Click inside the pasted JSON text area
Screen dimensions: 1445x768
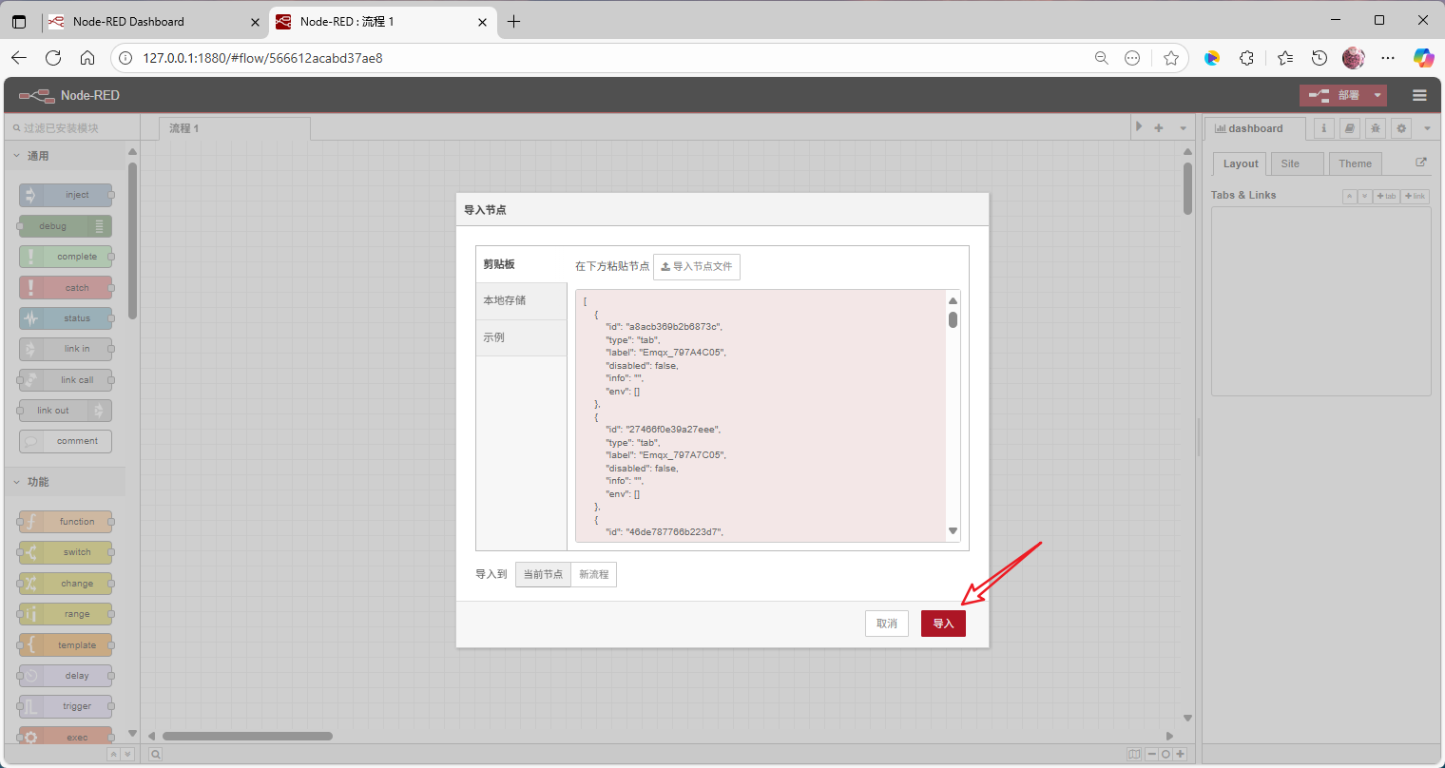point(761,418)
